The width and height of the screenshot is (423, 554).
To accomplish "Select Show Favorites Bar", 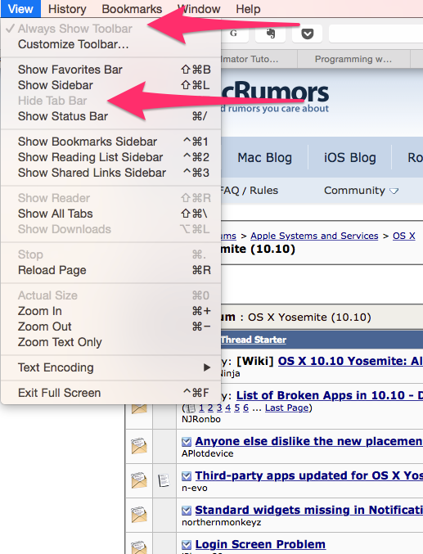I will [111, 70].
